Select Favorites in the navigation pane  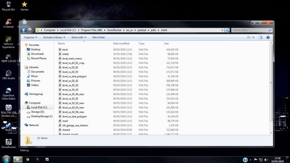click(x=32, y=45)
